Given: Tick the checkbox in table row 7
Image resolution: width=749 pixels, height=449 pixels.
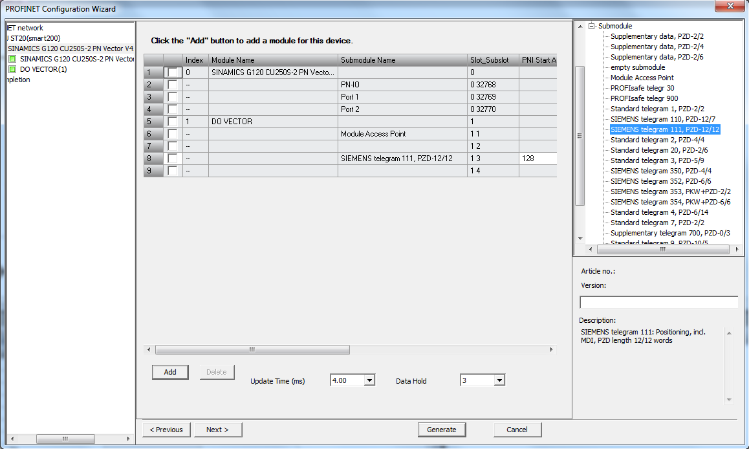Looking at the screenshot, I should point(173,146).
